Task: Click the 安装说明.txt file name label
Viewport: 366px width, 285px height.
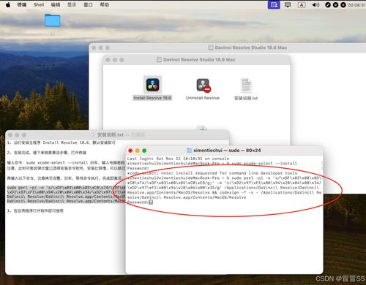Action: click(246, 98)
